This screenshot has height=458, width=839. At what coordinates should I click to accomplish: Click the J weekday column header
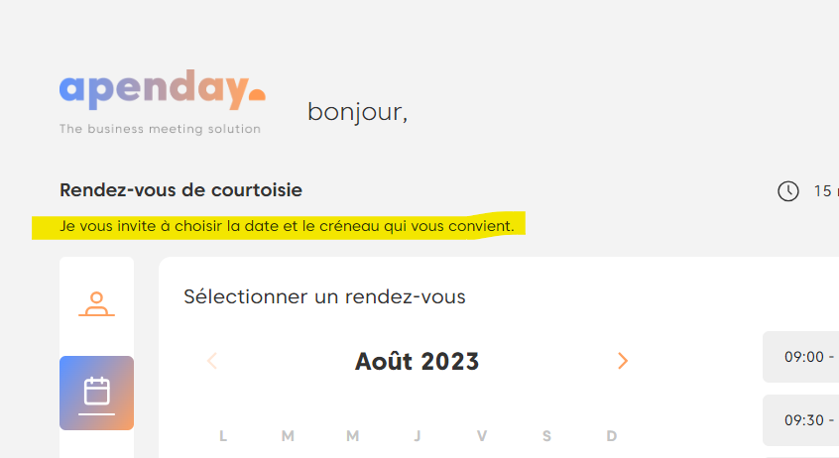(418, 436)
